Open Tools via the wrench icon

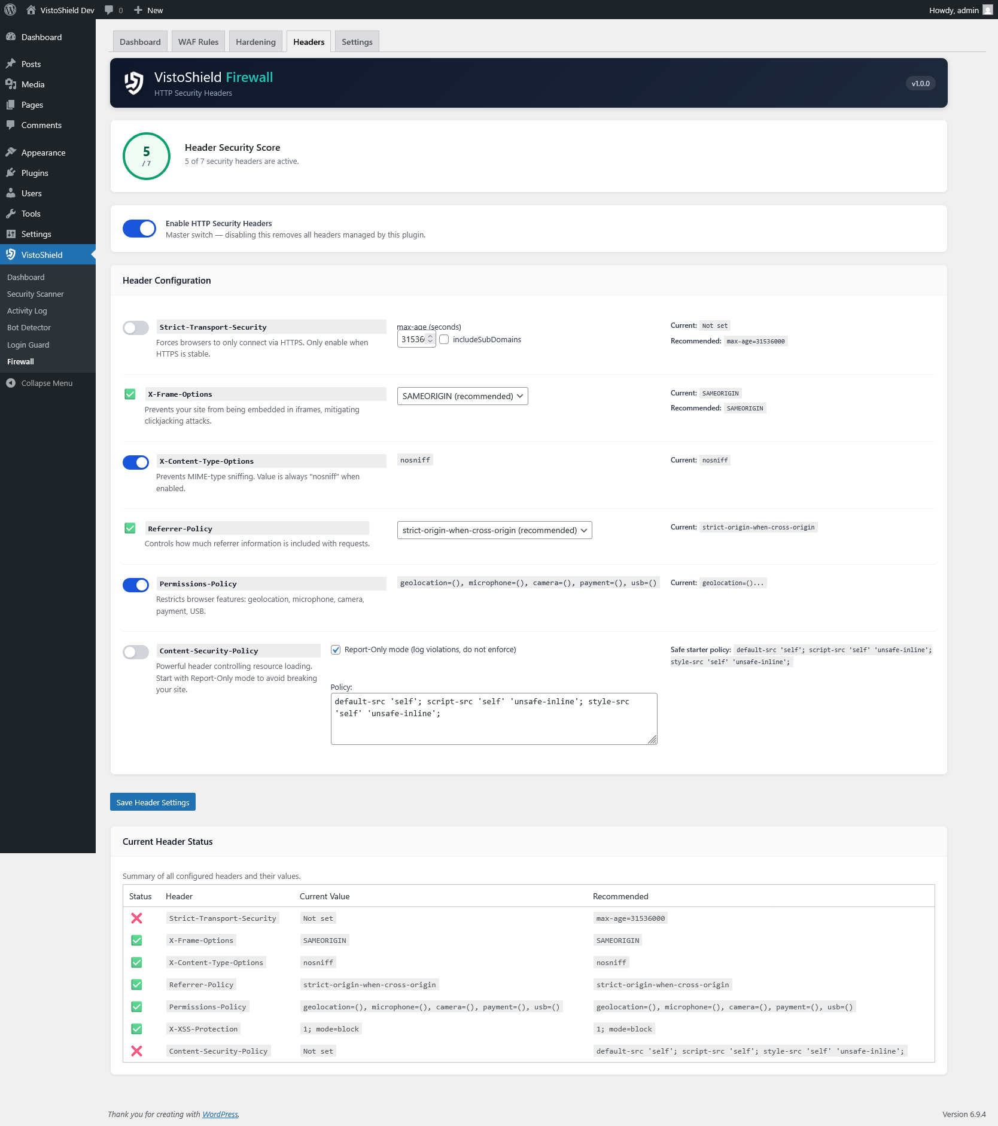tap(11, 213)
